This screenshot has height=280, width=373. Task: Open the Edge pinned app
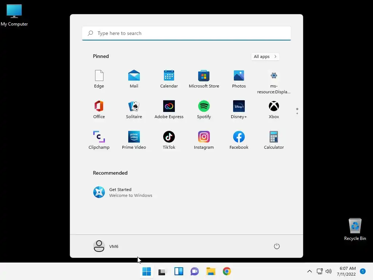99,79
